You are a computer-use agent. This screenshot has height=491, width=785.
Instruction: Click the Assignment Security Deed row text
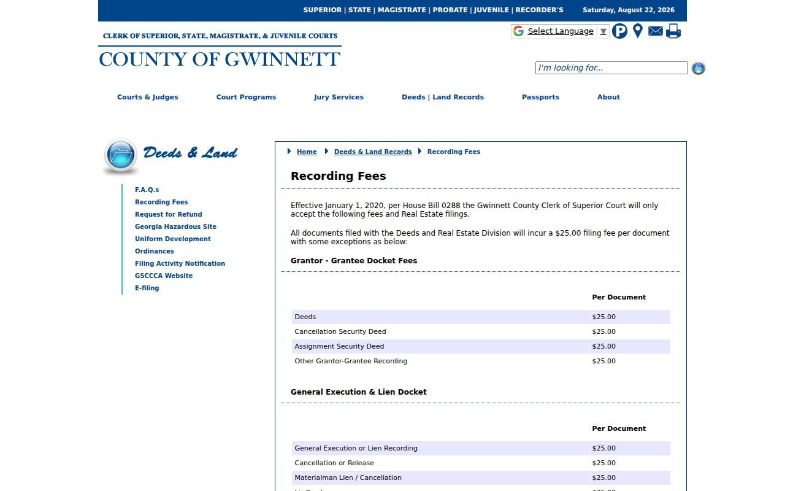pyautogui.click(x=339, y=346)
